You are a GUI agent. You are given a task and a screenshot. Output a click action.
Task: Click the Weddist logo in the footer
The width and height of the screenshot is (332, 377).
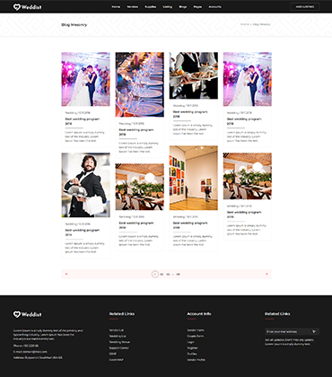(27, 314)
